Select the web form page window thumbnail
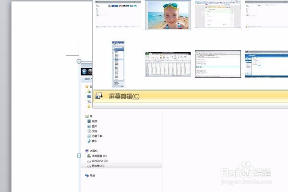Screen dimensions: 288x192 (x=218, y=14)
